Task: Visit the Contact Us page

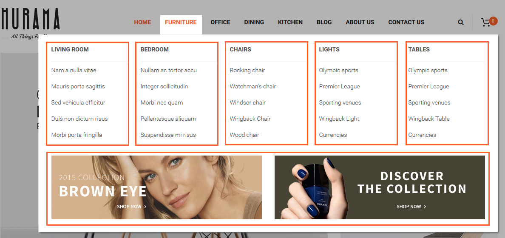Action: 406,22
